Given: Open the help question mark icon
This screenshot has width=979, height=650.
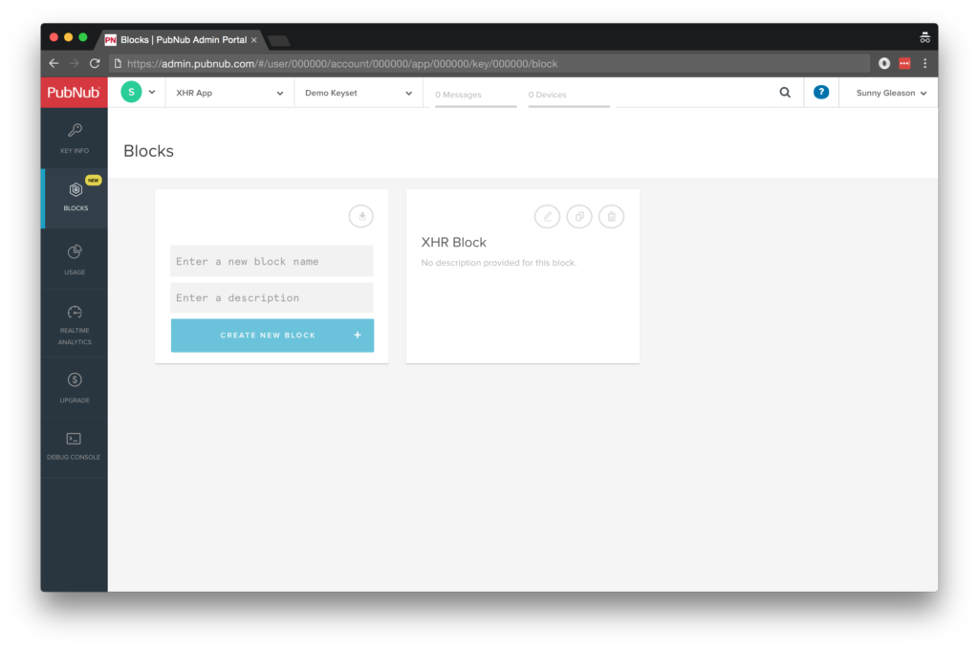Looking at the screenshot, I should click(x=820, y=93).
